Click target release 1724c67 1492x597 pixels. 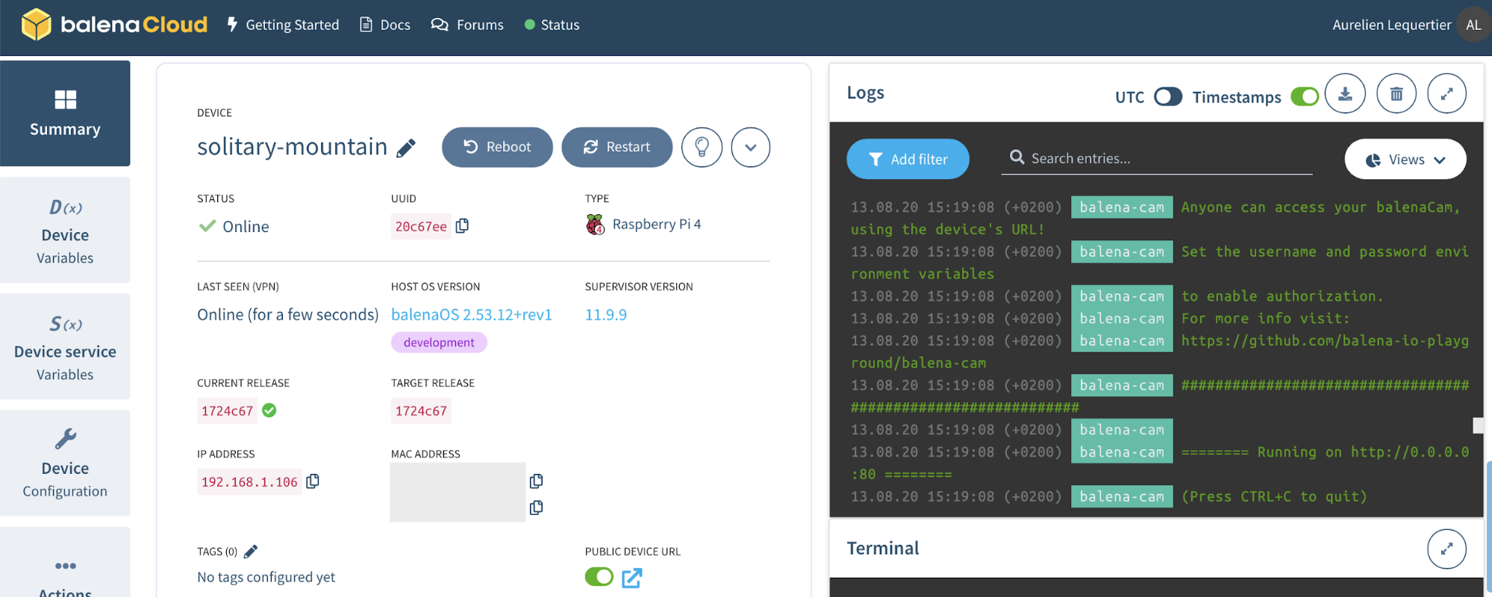[421, 411]
